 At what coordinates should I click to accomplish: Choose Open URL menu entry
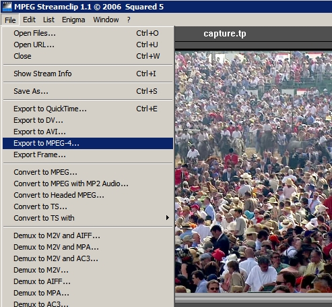(88, 45)
